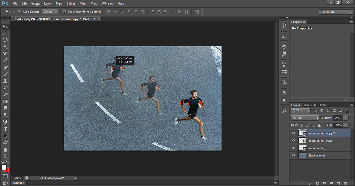Open the Paragraph panel icon
Image resolution: width=355 pixels, height=186 pixels.
point(284,100)
